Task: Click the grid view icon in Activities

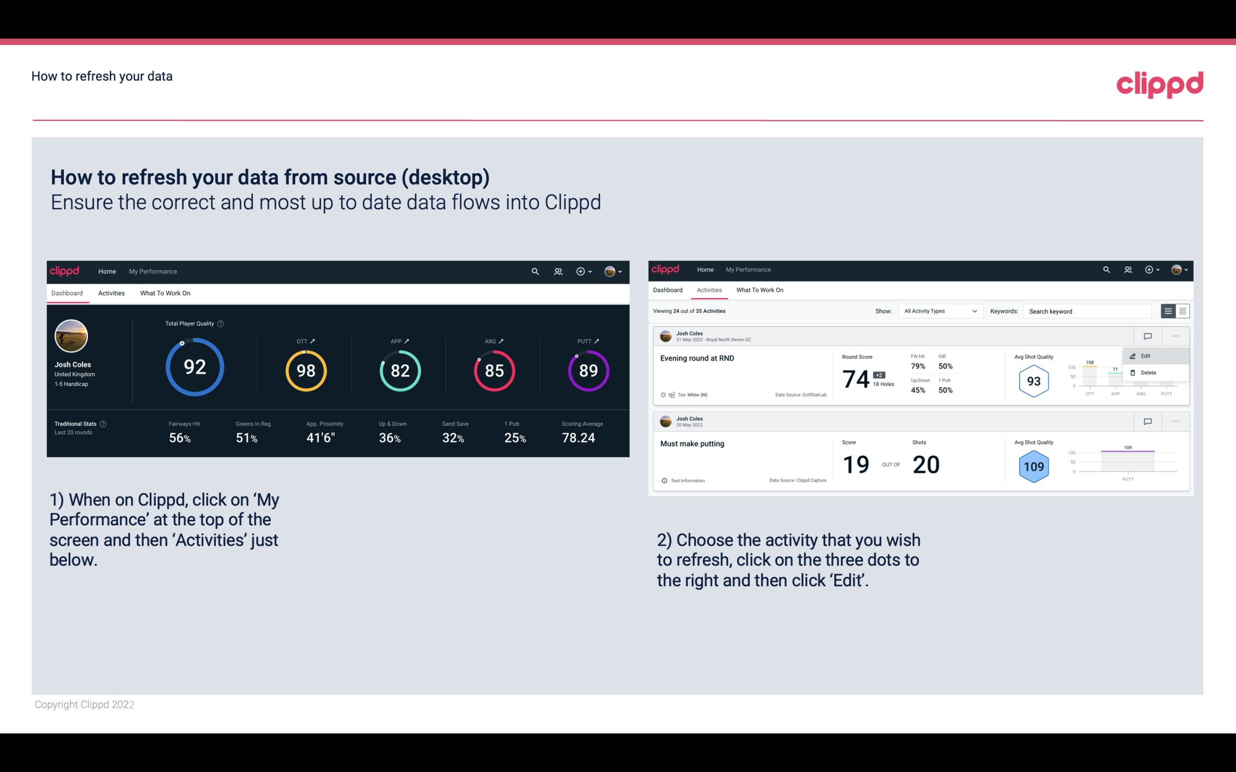Action: [1183, 311]
